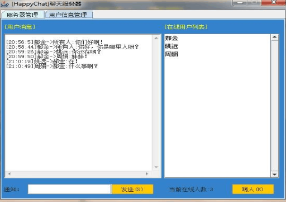Click the [用户消息] heading
286x203 pixels.
click(20, 27)
